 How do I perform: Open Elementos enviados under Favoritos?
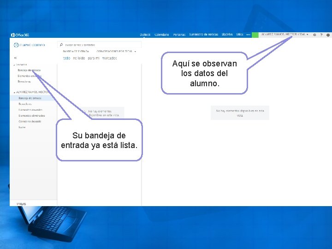coord(30,76)
